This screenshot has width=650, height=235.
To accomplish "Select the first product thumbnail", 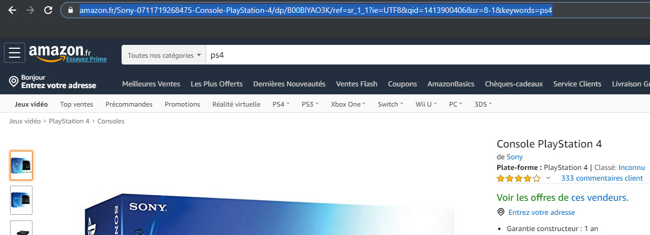I will pyautogui.click(x=21, y=165).
